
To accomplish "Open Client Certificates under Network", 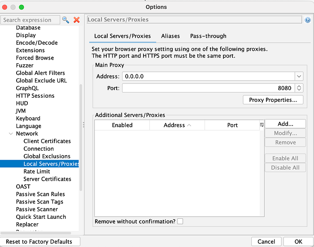I will point(47,141).
